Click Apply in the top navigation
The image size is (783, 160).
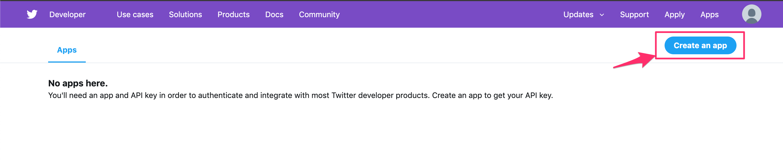[x=675, y=14]
